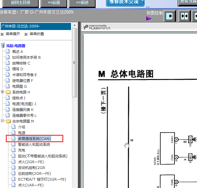Screen dimensions: 197x188
Task: Open ECT和A/T 指示灯(2GR—FE)
Action: pos(42,179)
